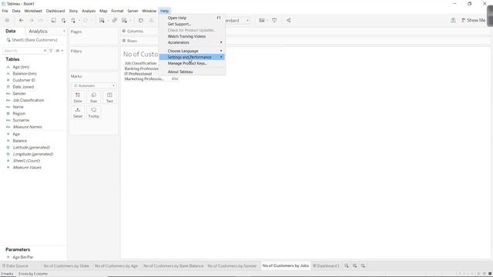Click the New Worksheet tab icon at bottom
The height and width of the screenshot is (277, 493).
click(x=347, y=265)
